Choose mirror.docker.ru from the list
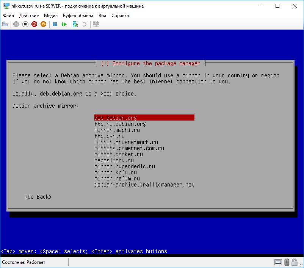This screenshot has width=304, height=268. [119, 154]
